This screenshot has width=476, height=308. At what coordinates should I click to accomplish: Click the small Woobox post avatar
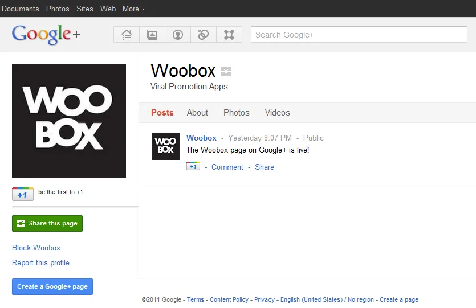pos(166,146)
